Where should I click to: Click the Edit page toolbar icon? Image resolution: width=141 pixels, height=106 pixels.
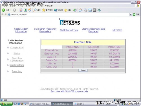(90, 10)
